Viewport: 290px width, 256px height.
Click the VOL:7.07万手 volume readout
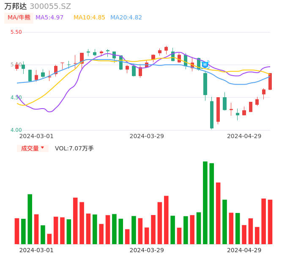74,148
